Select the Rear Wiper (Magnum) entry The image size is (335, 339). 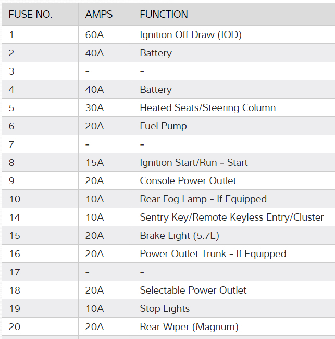click(x=189, y=327)
